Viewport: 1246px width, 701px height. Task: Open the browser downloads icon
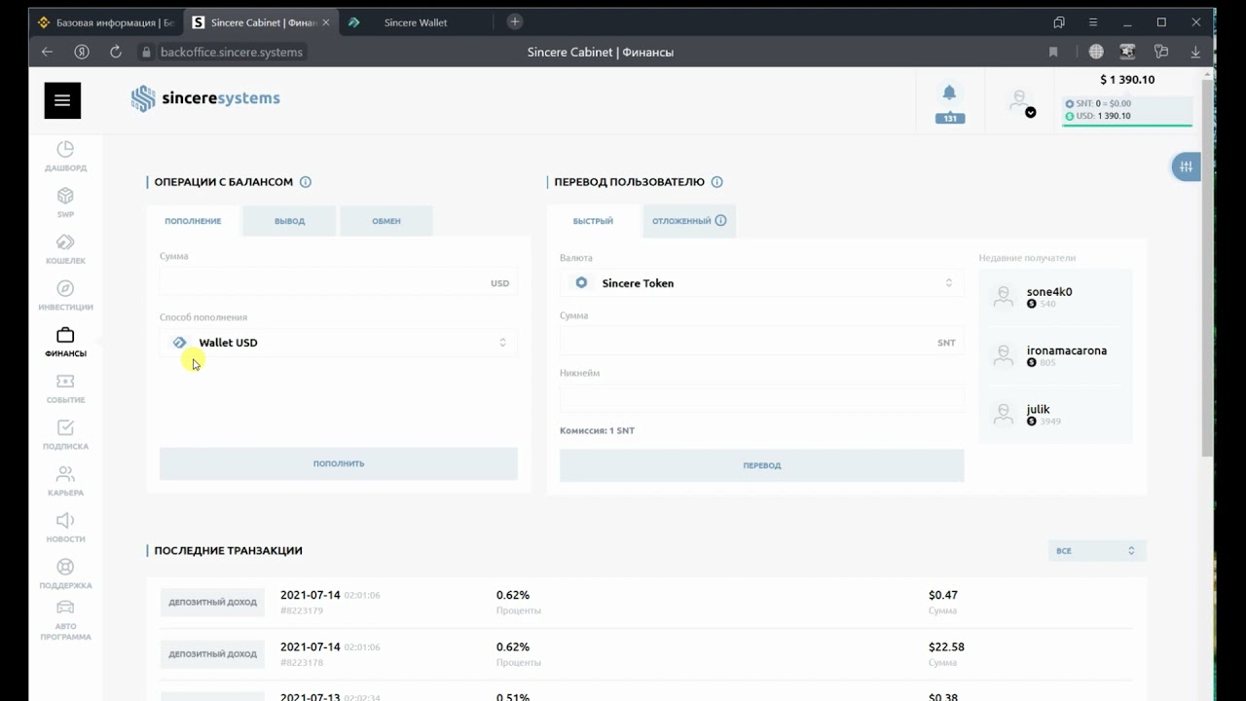click(x=1195, y=52)
